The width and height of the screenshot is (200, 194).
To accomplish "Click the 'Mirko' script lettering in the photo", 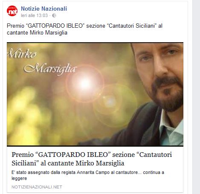I will click(22, 53).
